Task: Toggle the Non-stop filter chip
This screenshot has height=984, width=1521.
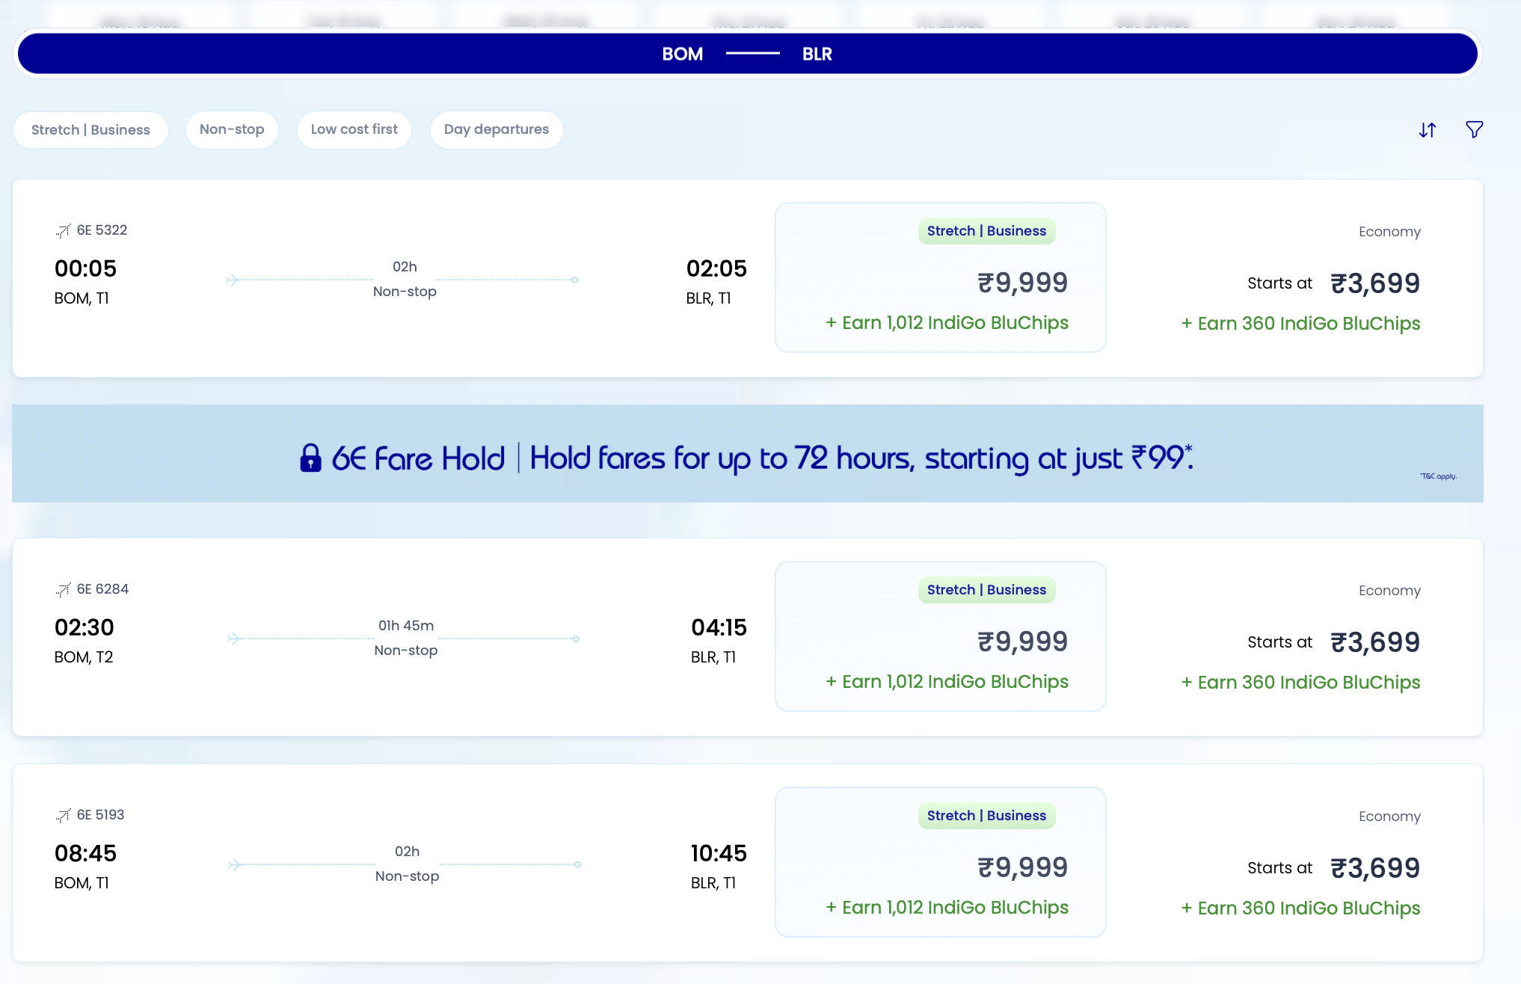Action: [x=232, y=130]
